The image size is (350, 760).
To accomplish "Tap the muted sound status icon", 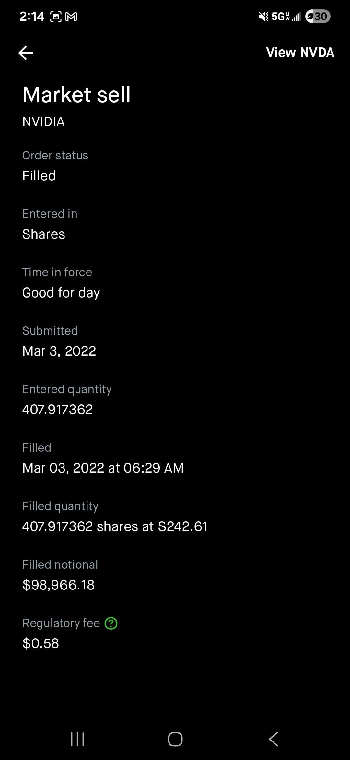I will (263, 16).
